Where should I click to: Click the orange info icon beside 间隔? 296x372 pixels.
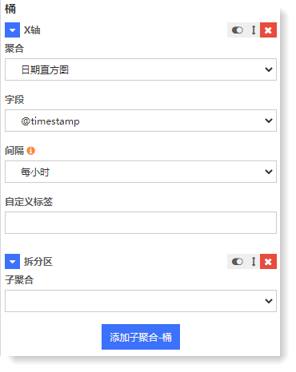click(31, 151)
